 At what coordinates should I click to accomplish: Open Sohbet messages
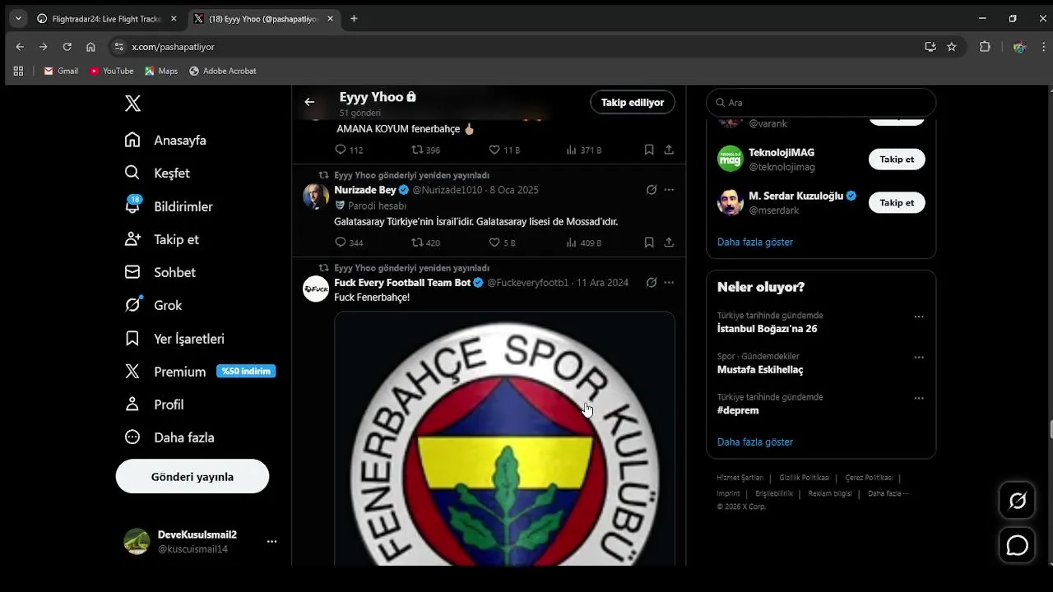pos(160,272)
